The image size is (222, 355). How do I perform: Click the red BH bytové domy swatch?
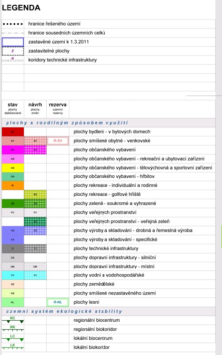click(13, 132)
